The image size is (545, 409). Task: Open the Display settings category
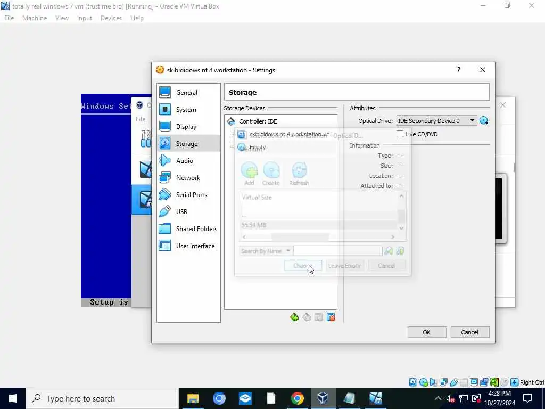(188, 127)
